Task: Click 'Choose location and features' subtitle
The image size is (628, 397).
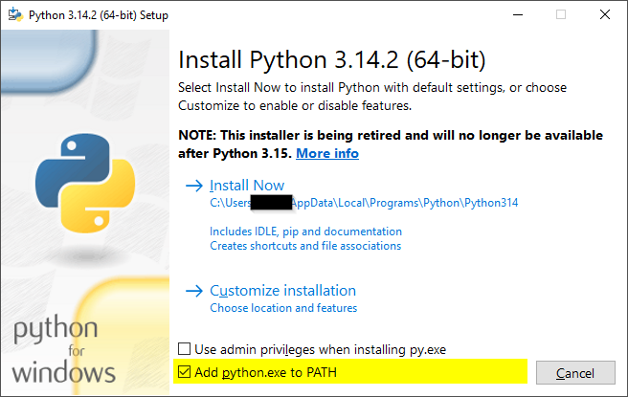Action: [x=283, y=308]
